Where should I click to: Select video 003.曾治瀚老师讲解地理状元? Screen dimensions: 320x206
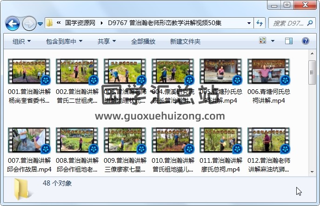pos(125,81)
